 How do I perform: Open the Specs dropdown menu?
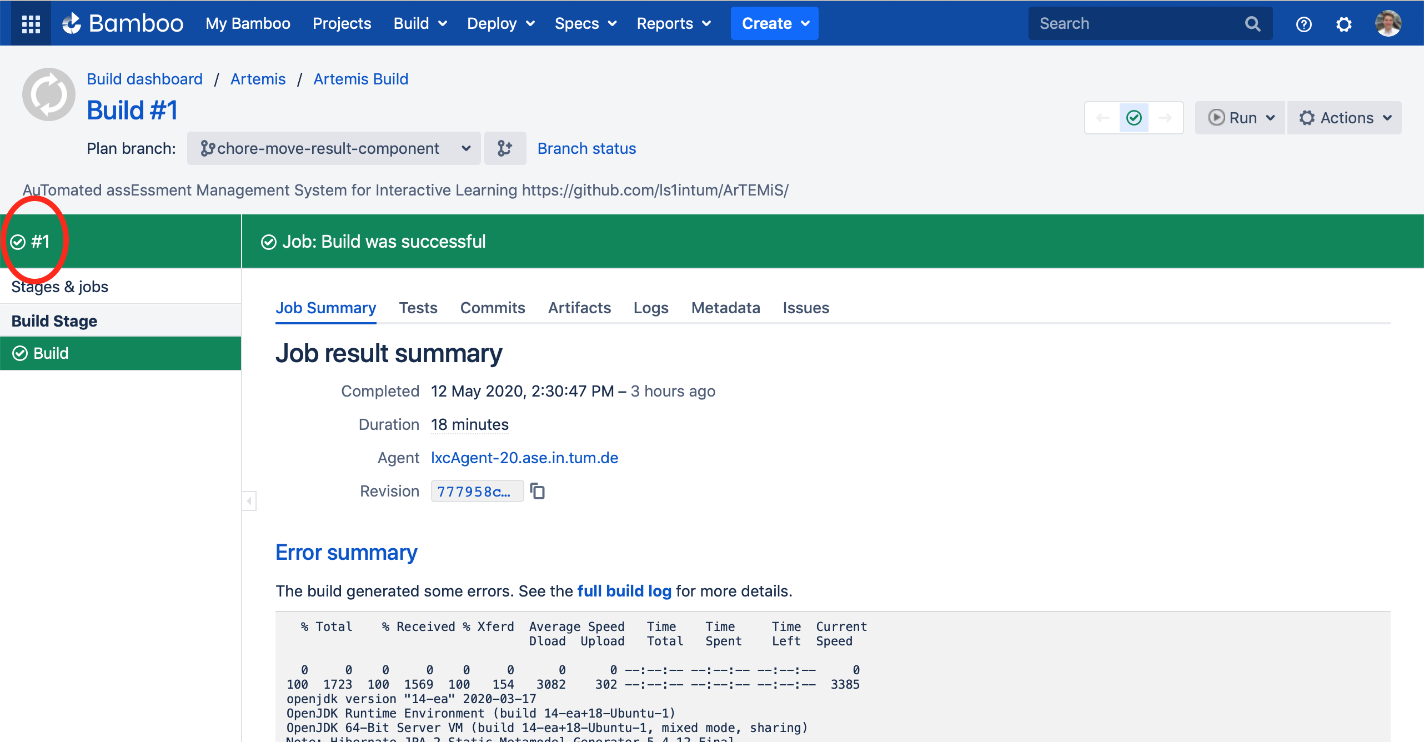pyautogui.click(x=585, y=23)
